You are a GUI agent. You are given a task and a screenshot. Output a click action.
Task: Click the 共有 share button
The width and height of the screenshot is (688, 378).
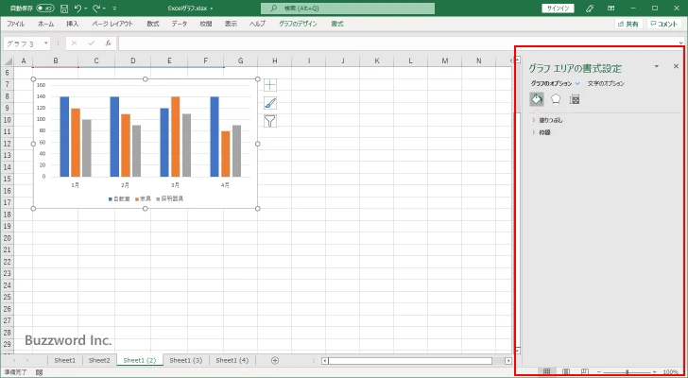[x=628, y=25]
